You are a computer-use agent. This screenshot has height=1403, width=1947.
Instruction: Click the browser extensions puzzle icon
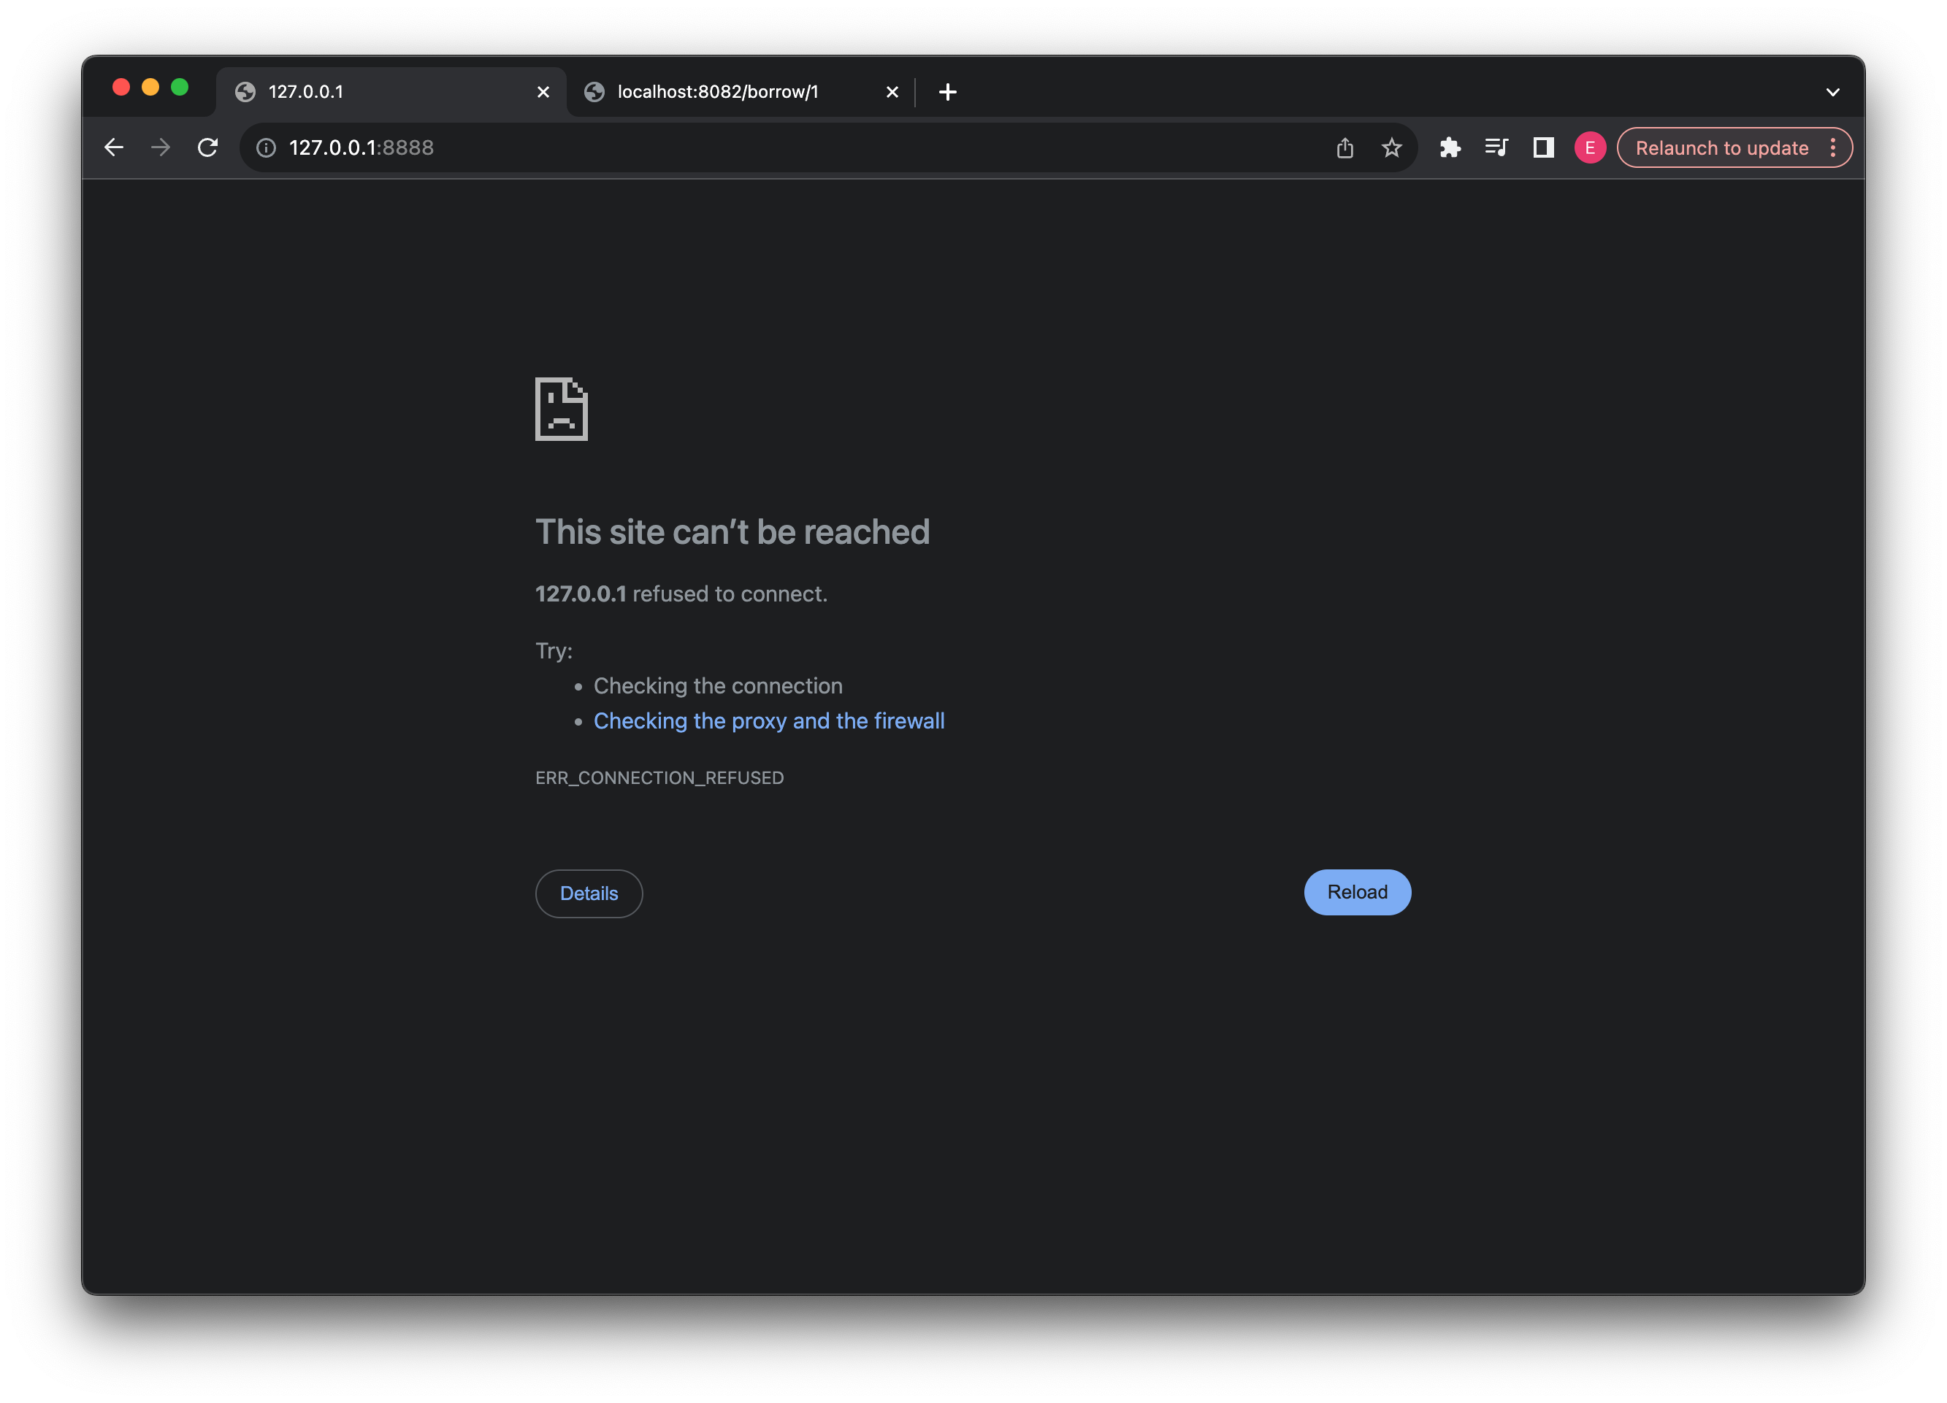coord(1447,147)
